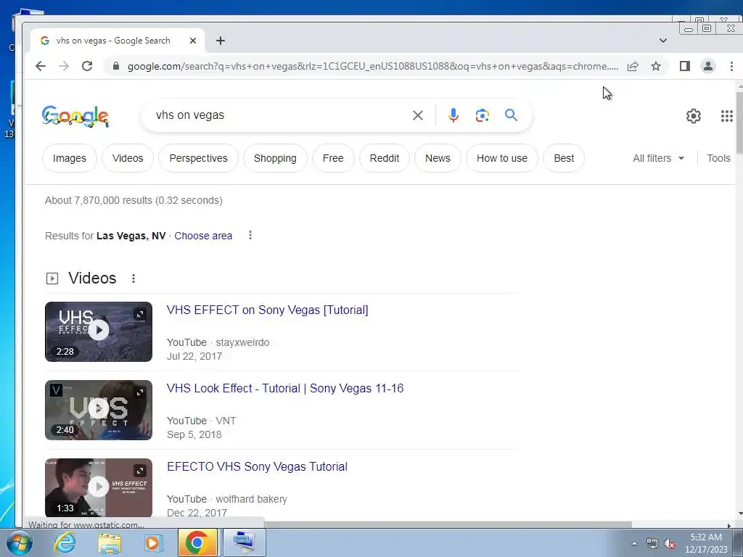The width and height of the screenshot is (743, 557).
Task: Switch to Chrome in the taskbar
Action: [197, 542]
